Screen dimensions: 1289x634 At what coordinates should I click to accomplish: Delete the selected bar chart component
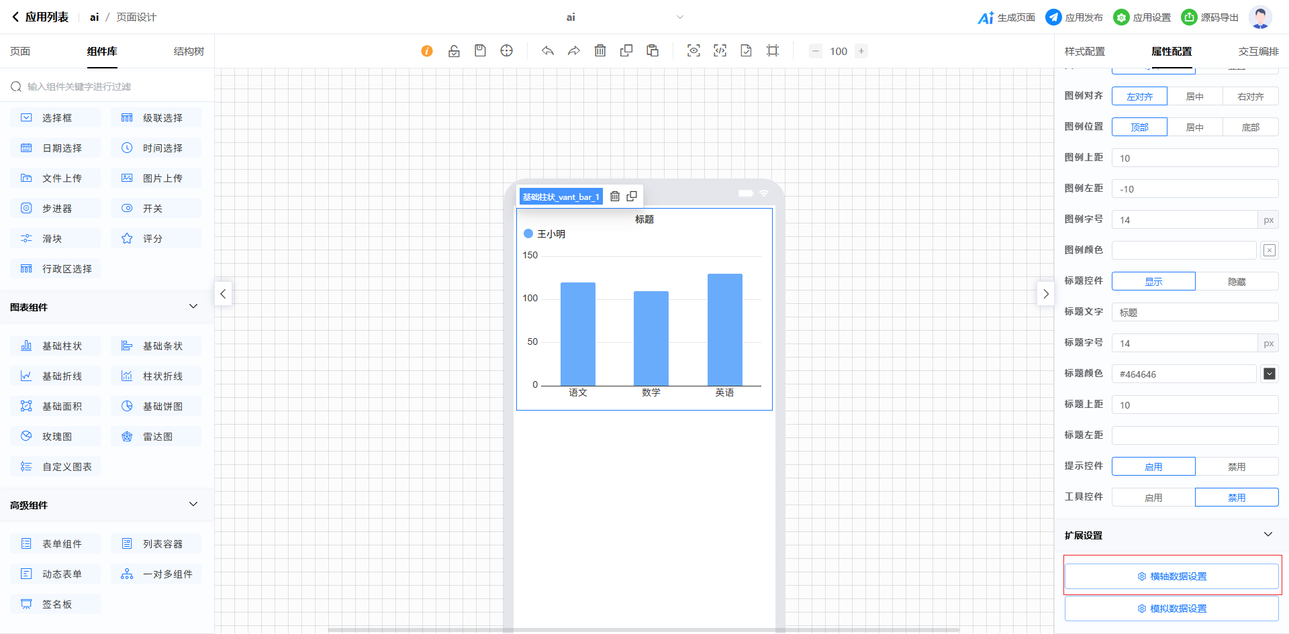click(614, 197)
